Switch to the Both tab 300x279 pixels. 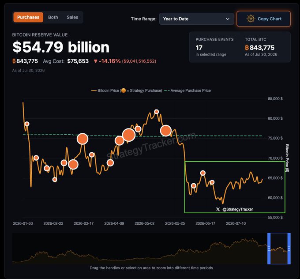[x=53, y=17]
